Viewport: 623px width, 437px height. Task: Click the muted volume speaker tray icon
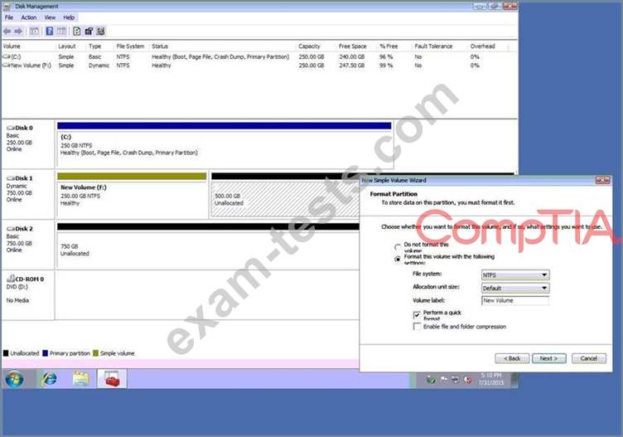tap(467, 380)
